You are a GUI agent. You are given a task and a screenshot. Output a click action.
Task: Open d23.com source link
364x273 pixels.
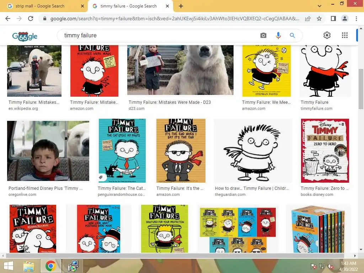(x=136, y=108)
